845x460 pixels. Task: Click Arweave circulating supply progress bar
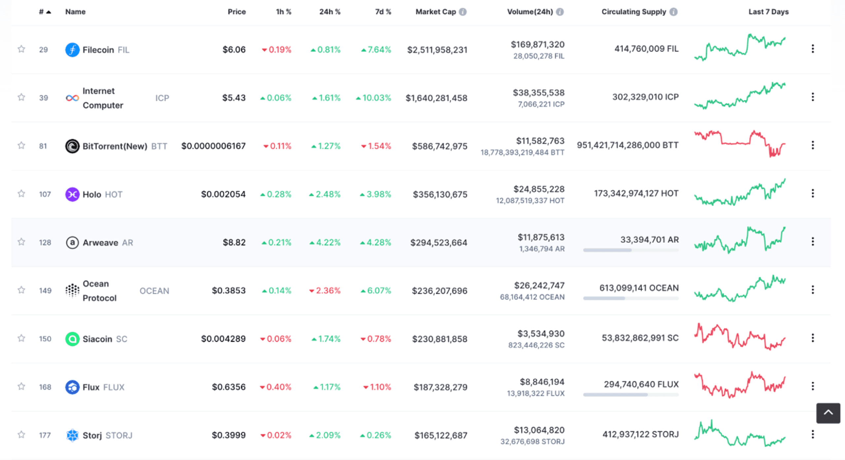point(631,250)
